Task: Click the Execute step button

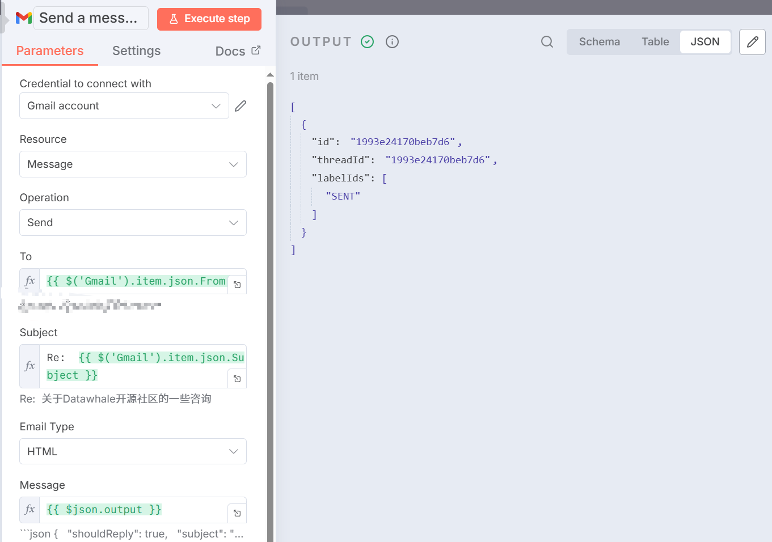Action: pos(209,19)
